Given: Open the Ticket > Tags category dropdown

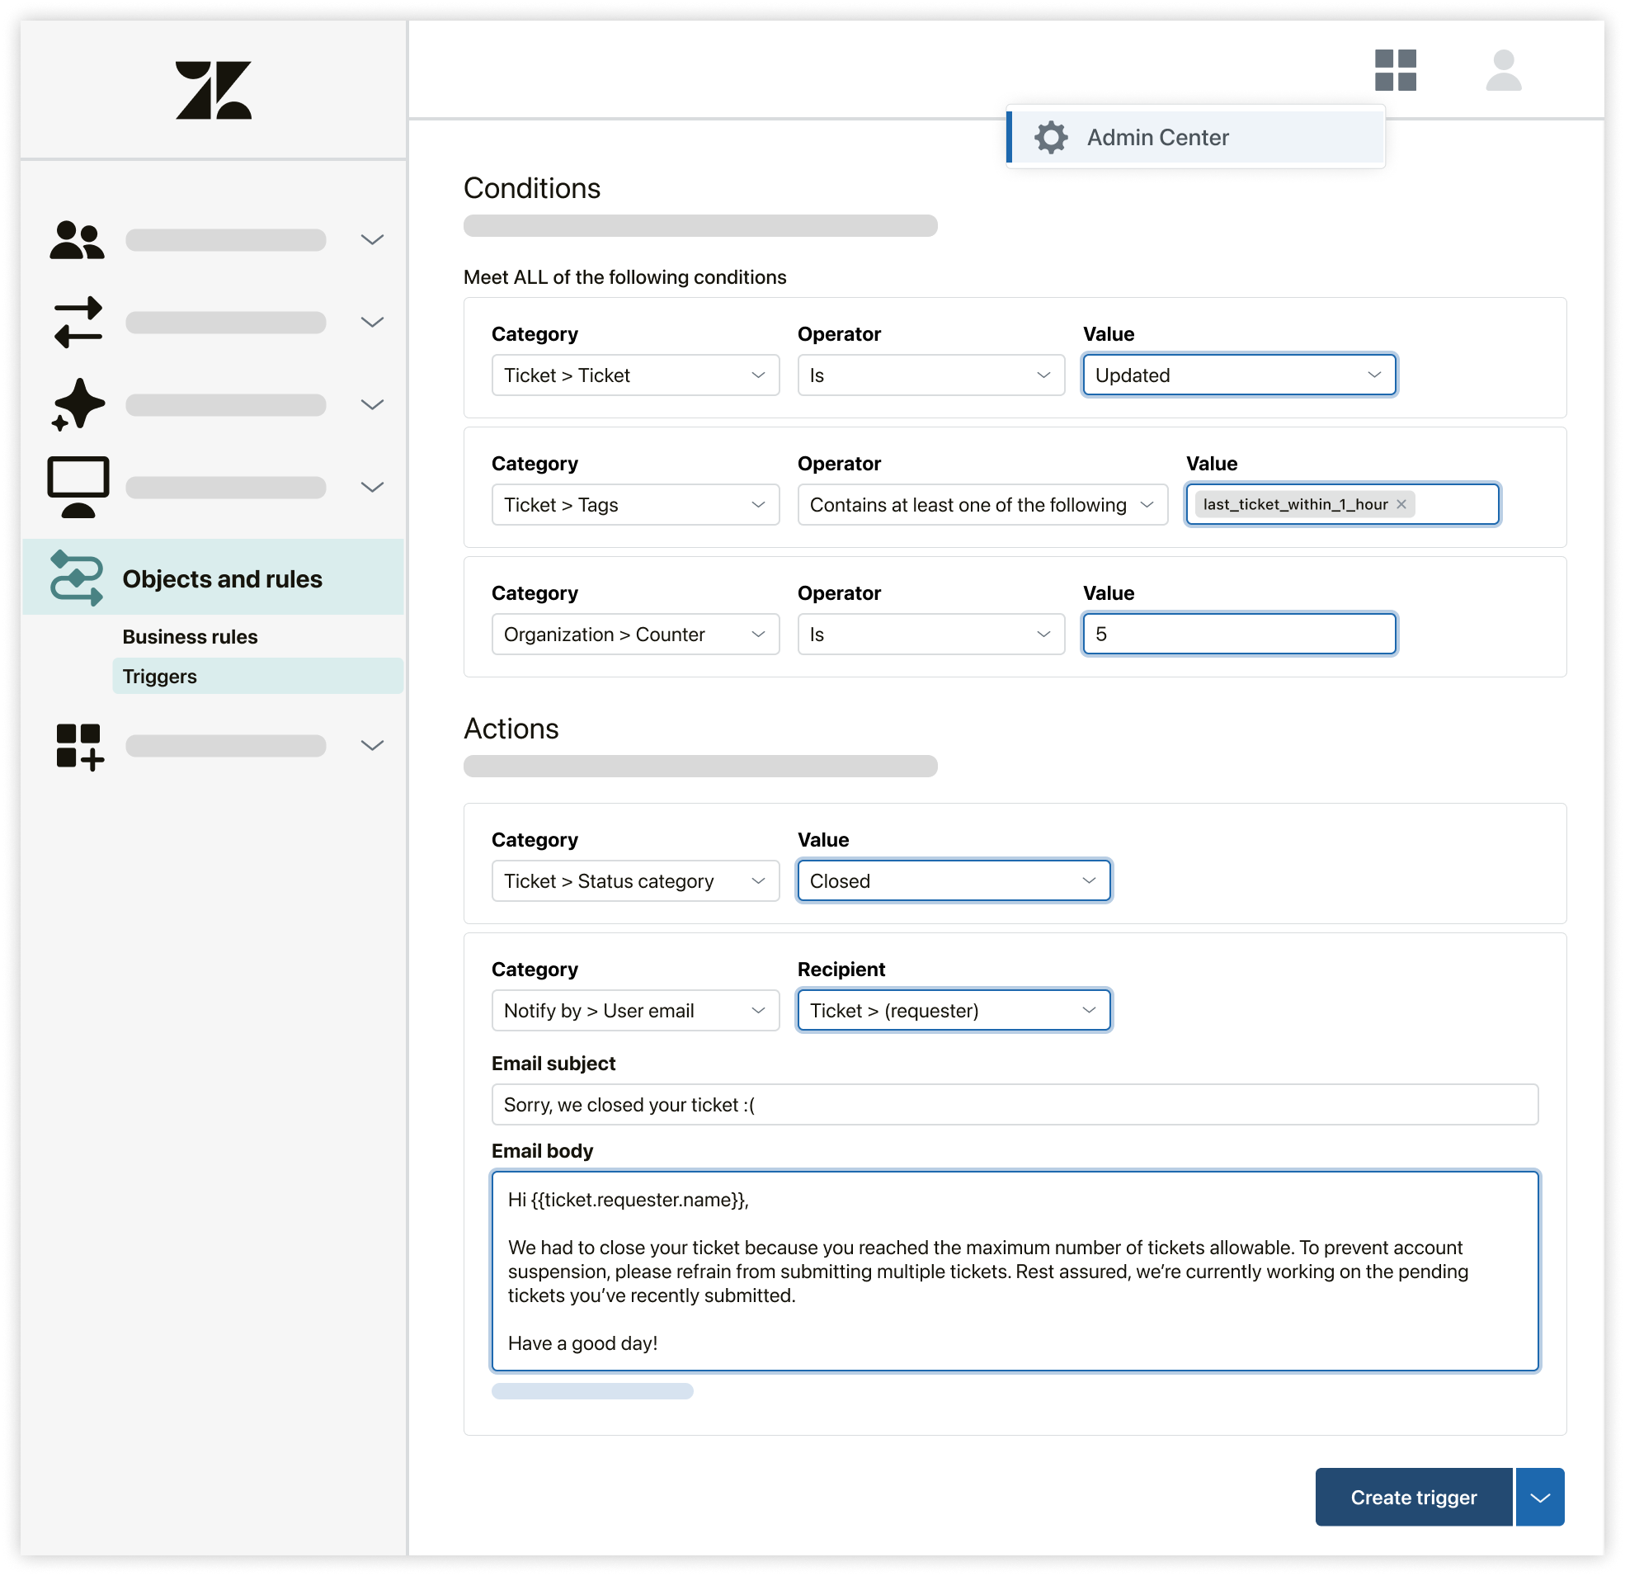Looking at the screenshot, I should [x=634, y=504].
